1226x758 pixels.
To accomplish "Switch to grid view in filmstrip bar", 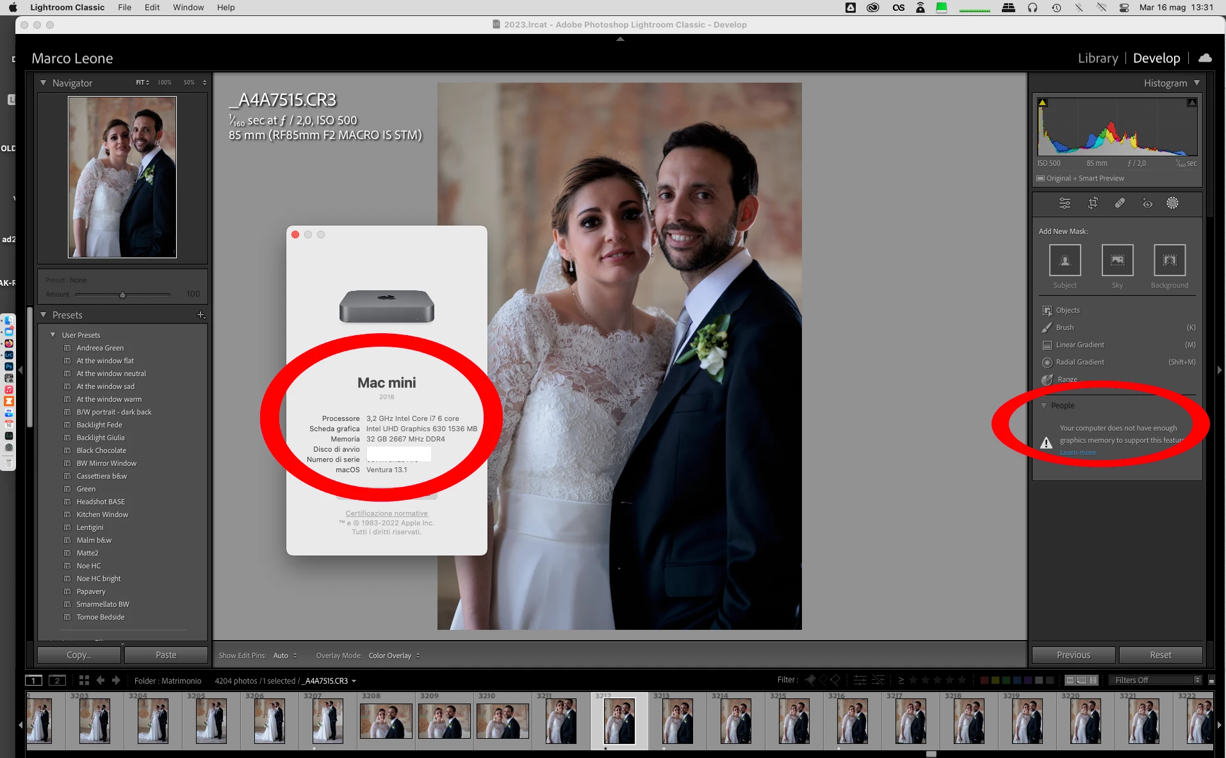I will [x=84, y=680].
